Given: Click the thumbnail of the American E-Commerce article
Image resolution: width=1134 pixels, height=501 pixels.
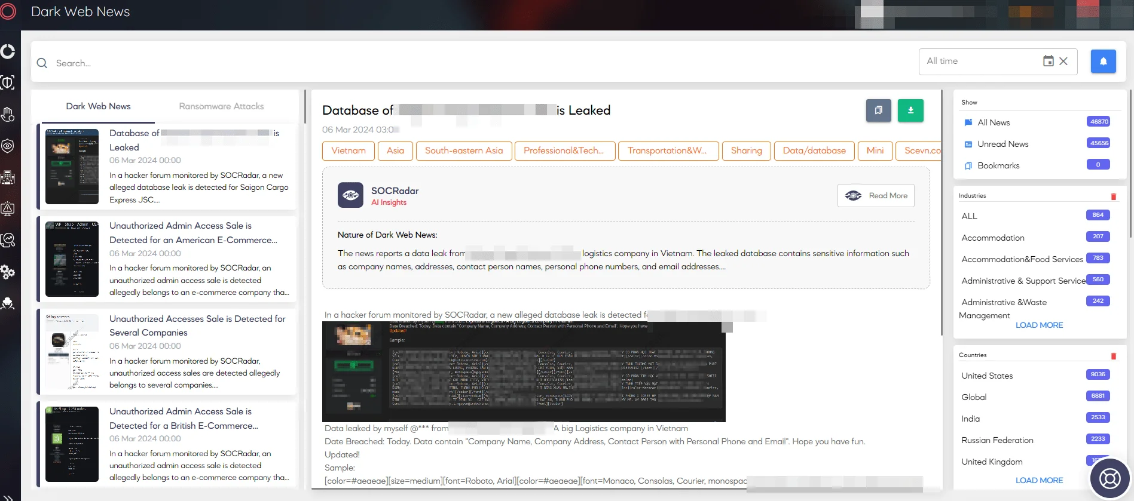Looking at the screenshot, I should pyautogui.click(x=72, y=259).
